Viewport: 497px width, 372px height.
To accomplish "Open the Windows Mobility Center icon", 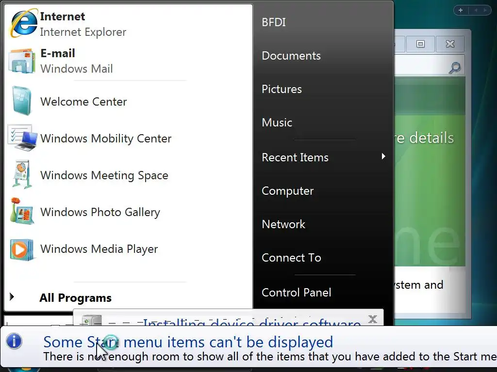I will click(22, 138).
